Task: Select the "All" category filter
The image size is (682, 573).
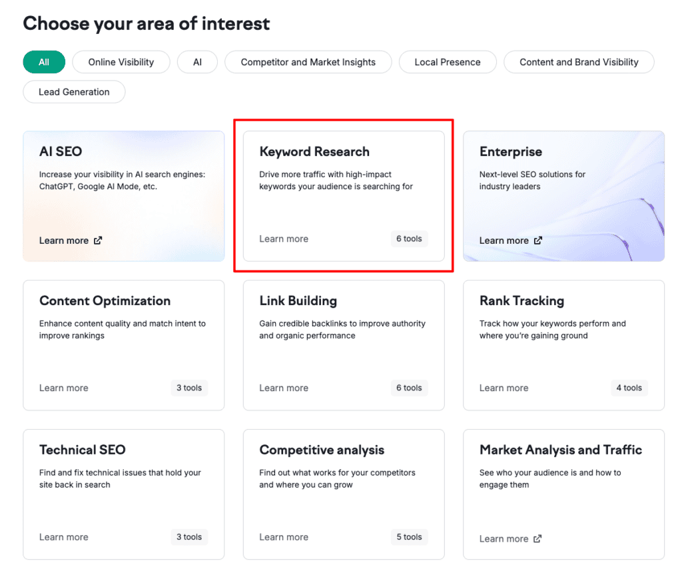Action: (43, 62)
